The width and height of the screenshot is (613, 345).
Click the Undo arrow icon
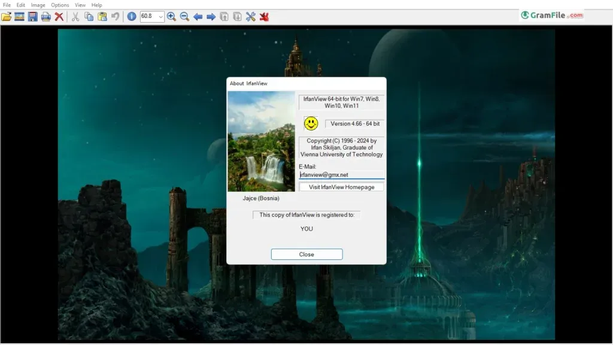click(x=116, y=16)
